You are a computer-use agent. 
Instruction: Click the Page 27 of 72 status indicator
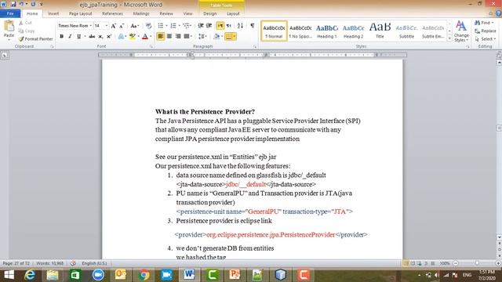point(16,263)
